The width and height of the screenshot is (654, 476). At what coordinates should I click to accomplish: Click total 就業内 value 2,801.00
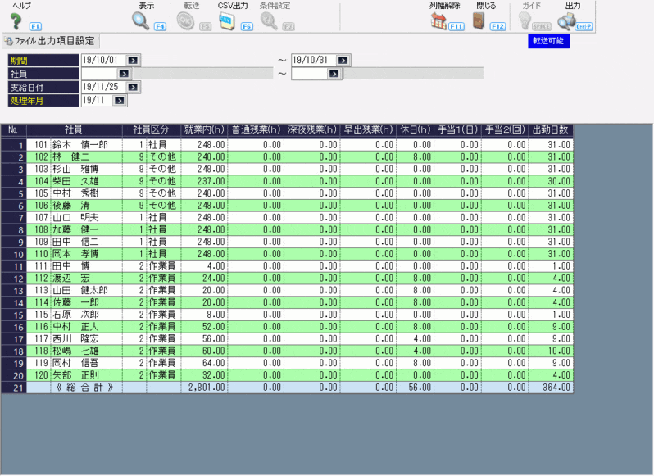[x=207, y=388]
